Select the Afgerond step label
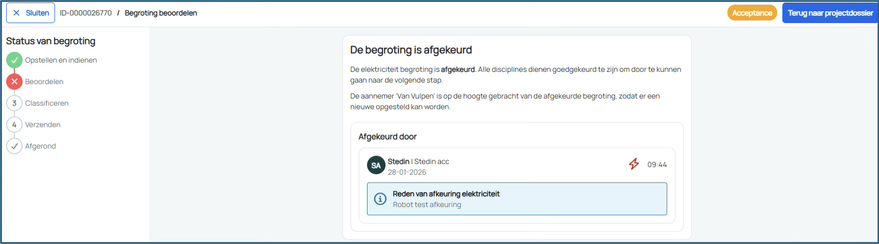The image size is (879, 244). point(41,146)
